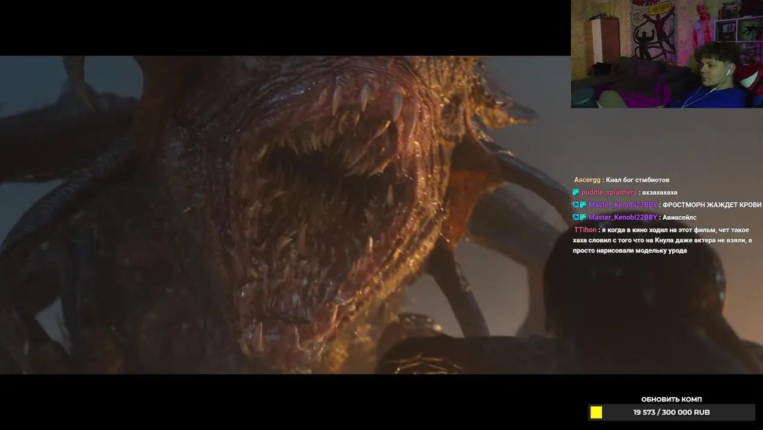The height and width of the screenshot is (430, 763).
Task: Click the blue badge on the ФРОСТМОРН message
Action: pyautogui.click(x=576, y=205)
